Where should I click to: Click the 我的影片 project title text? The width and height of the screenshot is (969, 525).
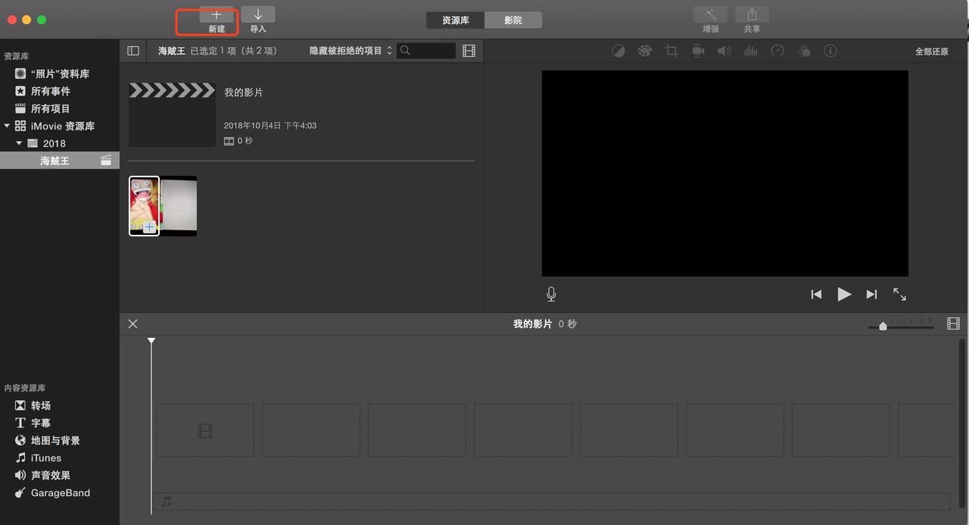(244, 92)
